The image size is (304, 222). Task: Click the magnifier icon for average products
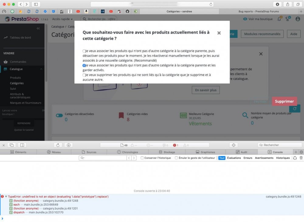tap(245, 116)
